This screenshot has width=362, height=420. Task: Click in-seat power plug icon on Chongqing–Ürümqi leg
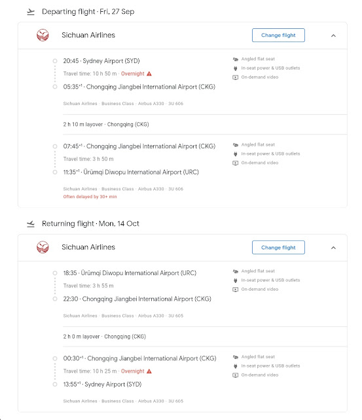tap(236, 154)
